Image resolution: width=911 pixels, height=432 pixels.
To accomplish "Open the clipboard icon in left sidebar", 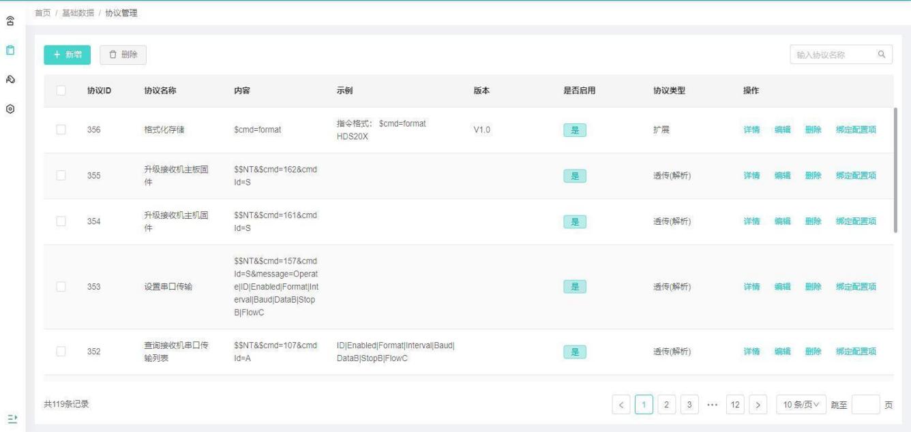I will tap(11, 50).
